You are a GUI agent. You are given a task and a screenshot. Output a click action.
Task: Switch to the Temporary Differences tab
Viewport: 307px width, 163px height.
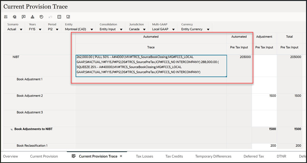pos(213,156)
